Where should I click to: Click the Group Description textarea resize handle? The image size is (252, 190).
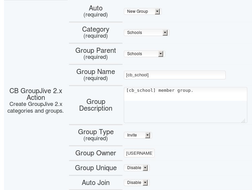click(243, 121)
